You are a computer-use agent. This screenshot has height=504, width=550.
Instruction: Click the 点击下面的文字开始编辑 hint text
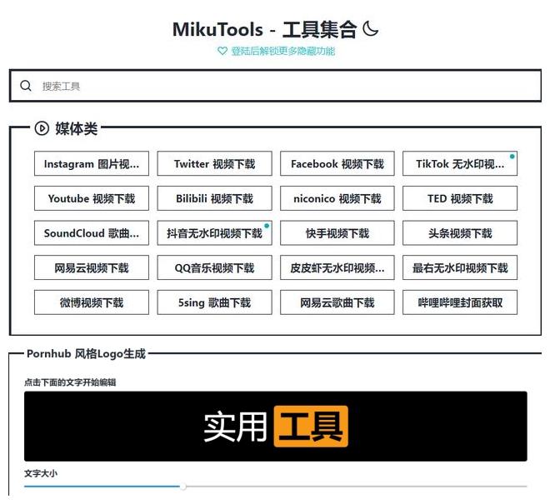click(x=70, y=382)
